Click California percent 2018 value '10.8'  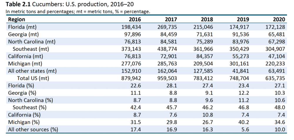click(208, 115)
